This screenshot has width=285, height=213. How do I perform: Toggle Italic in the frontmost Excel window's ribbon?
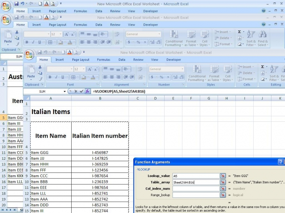56,77
